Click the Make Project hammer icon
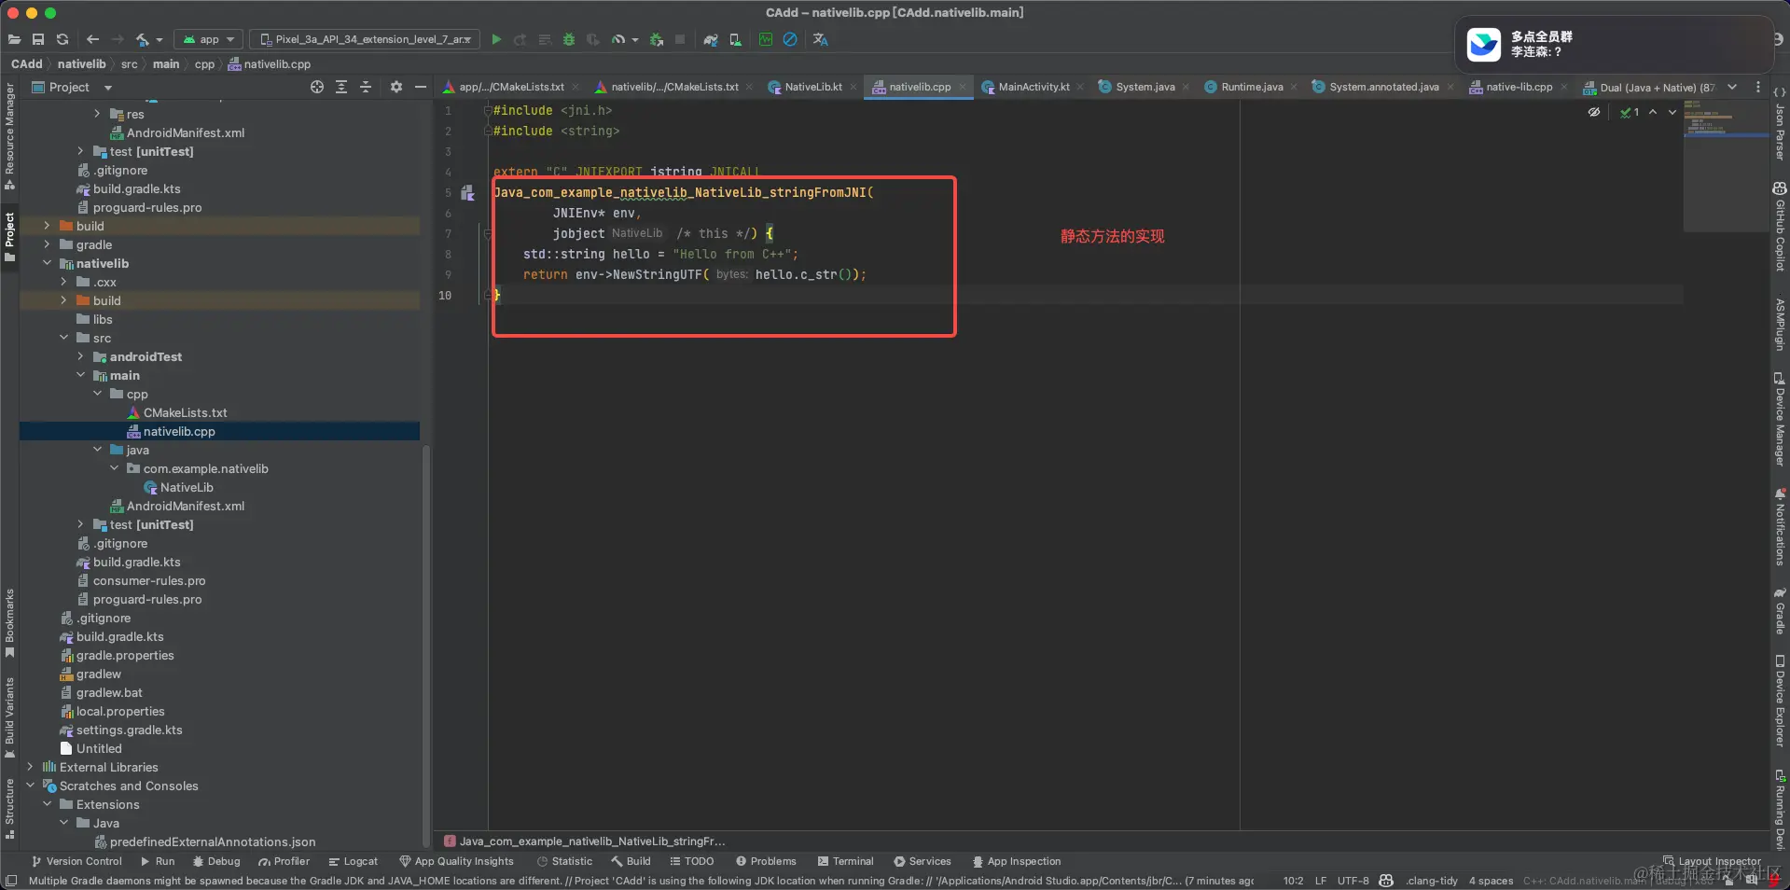The height and width of the screenshot is (890, 1790). [143, 39]
